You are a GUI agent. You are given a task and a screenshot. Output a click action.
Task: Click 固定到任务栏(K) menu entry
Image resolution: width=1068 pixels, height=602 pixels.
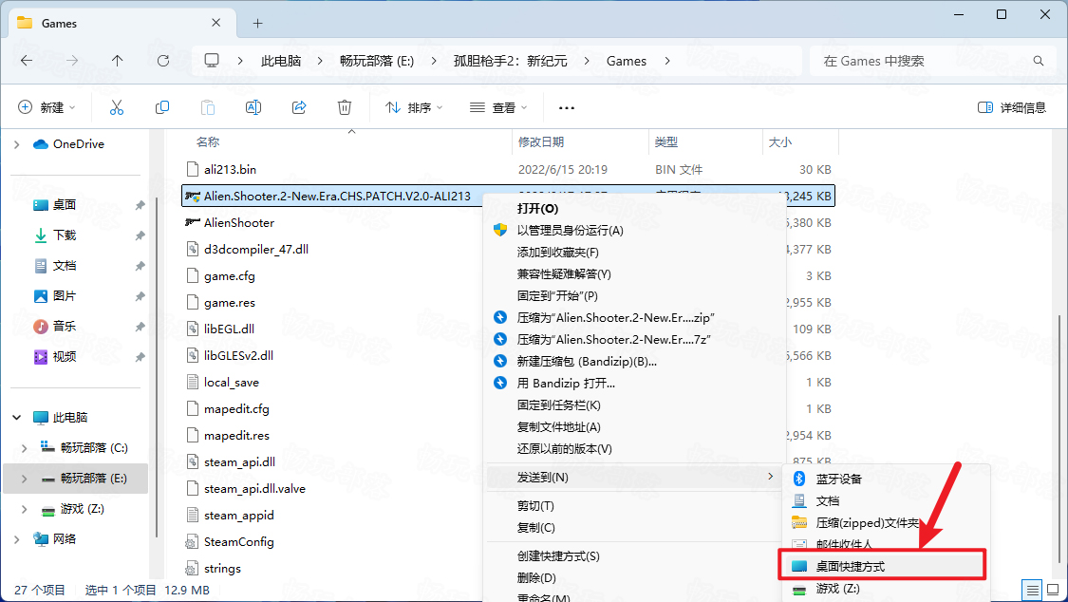[635, 404]
